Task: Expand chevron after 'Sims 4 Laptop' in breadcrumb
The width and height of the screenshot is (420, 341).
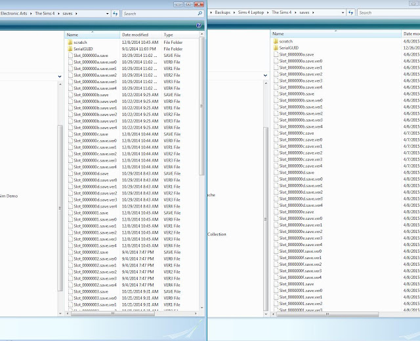Action: pyautogui.click(x=268, y=12)
